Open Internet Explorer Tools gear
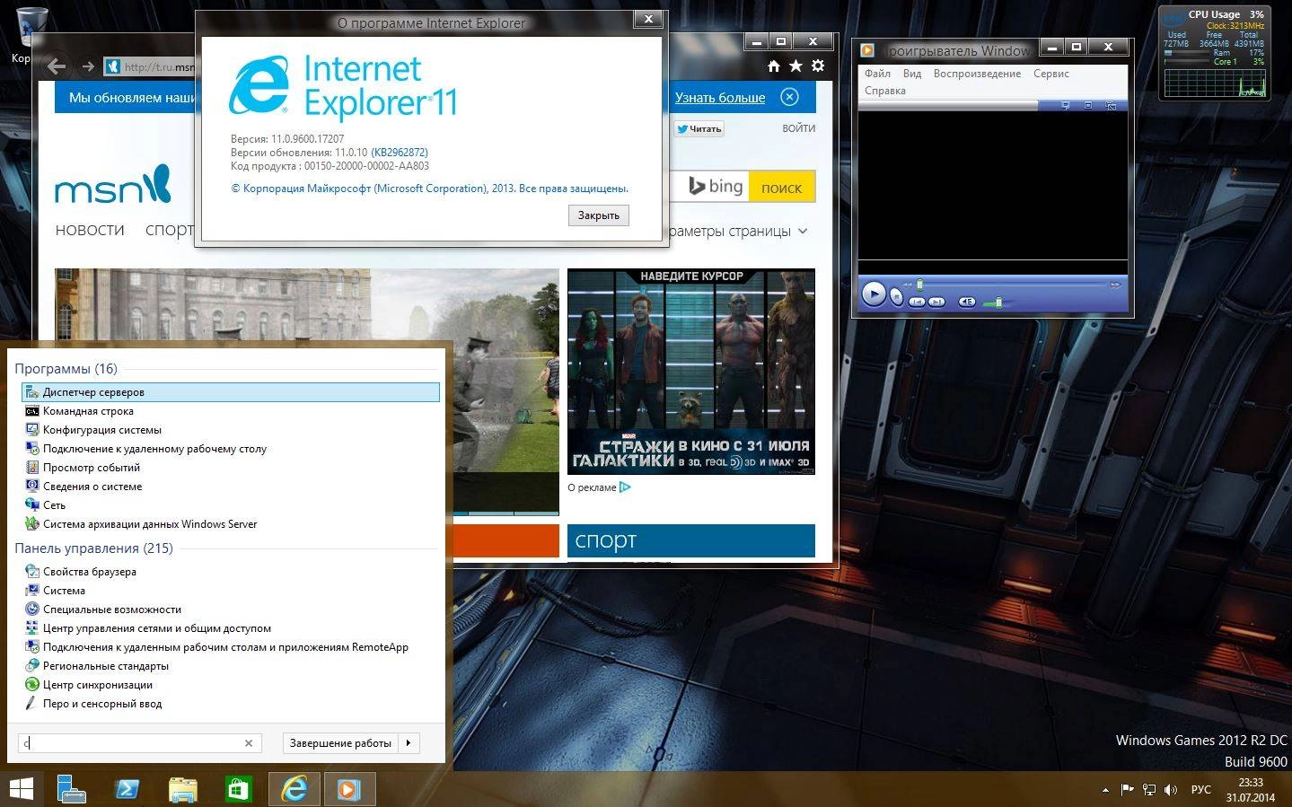 pyautogui.click(x=818, y=66)
